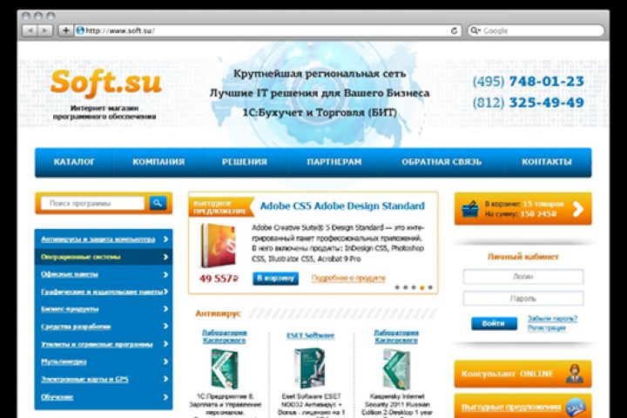Click Консультант ONLINE banner

[522, 374]
